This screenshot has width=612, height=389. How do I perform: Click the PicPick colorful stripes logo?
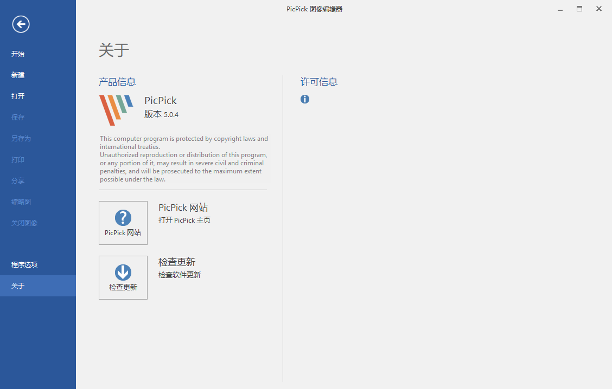click(116, 109)
